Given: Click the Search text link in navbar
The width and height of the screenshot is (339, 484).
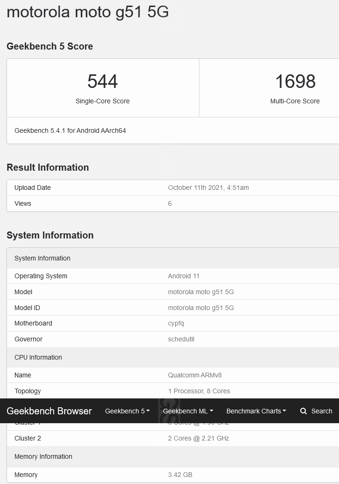Looking at the screenshot, I should click(x=321, y=411).
